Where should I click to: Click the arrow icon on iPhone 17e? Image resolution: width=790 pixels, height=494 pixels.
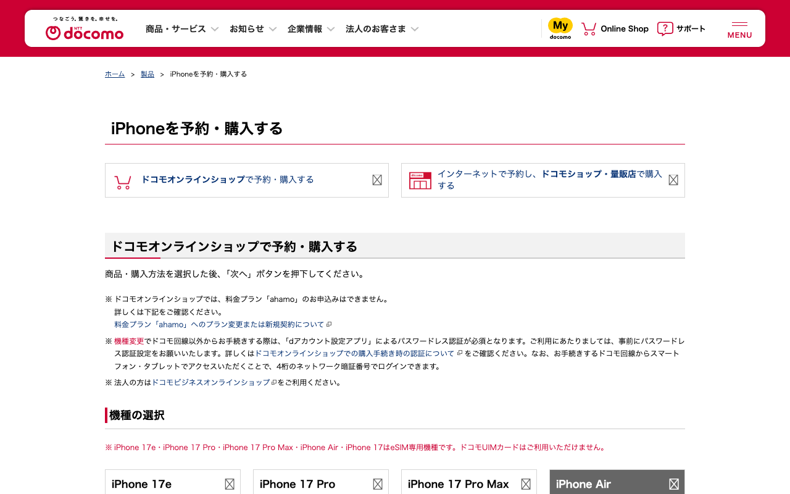point(230,484)
